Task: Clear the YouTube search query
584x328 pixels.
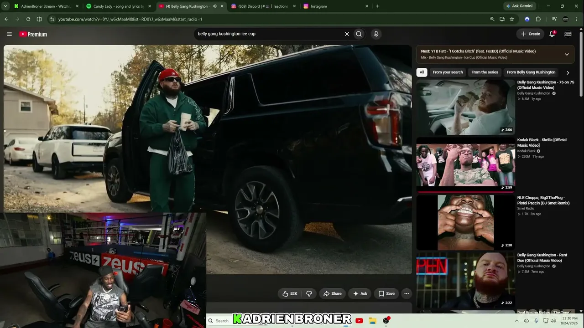Action: click(347, 34)
